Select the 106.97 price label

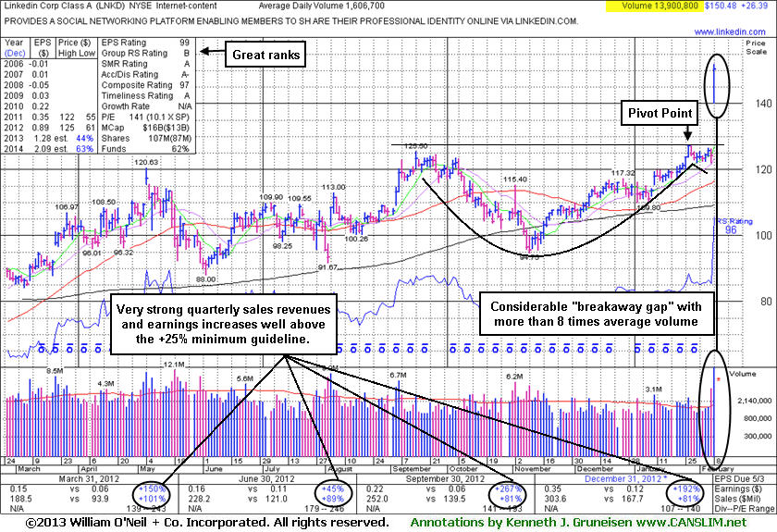[67, 206]
